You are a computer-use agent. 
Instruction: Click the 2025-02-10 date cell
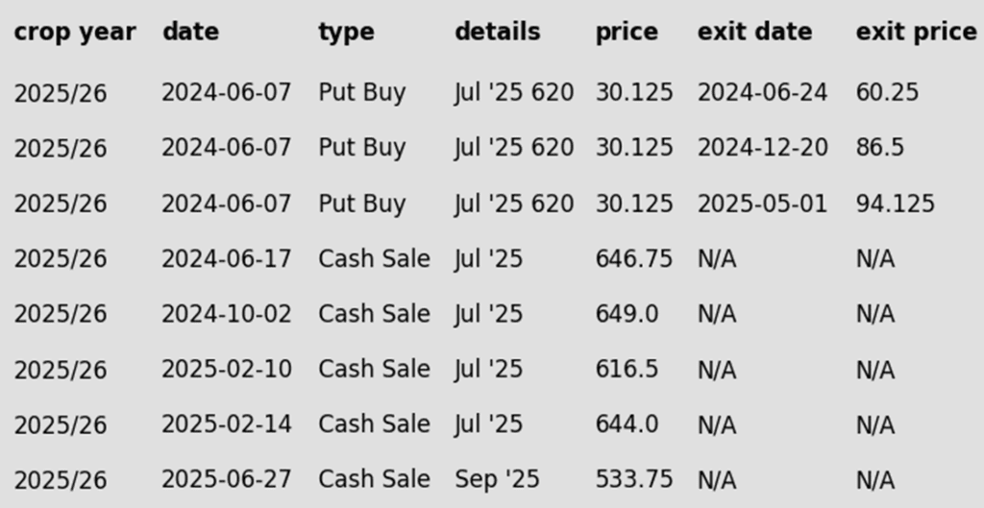(x=227, y=370)
